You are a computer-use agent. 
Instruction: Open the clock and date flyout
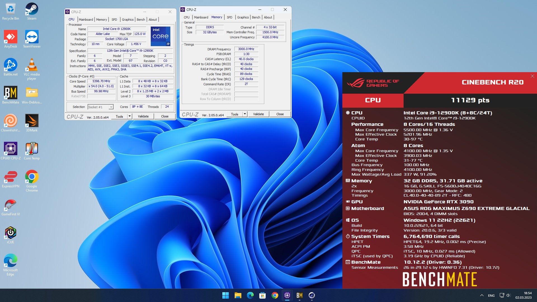click(x=524, y=295)
